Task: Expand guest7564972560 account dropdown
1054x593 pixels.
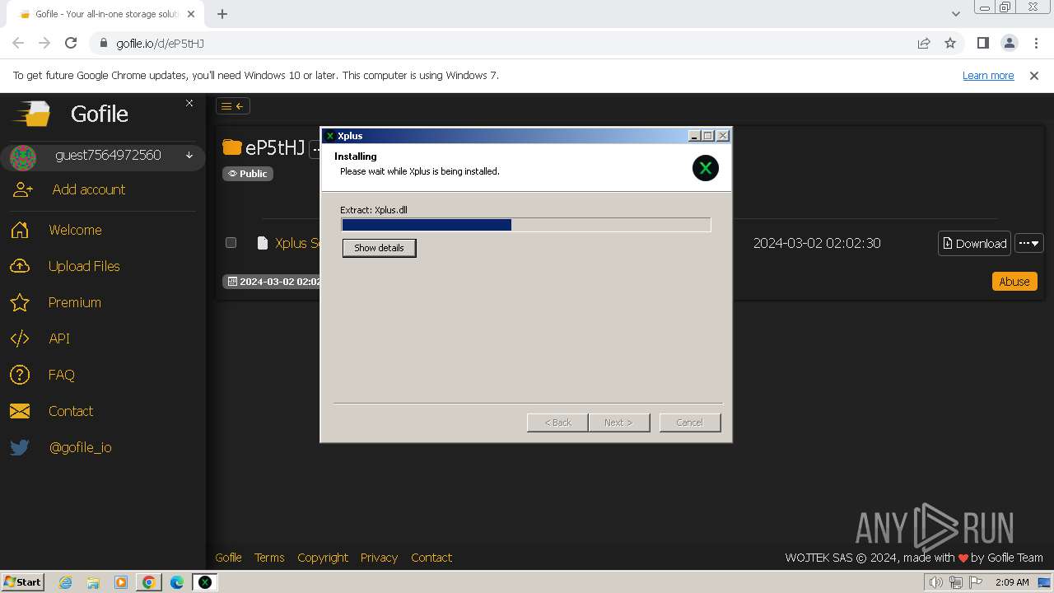Action: 189,156
